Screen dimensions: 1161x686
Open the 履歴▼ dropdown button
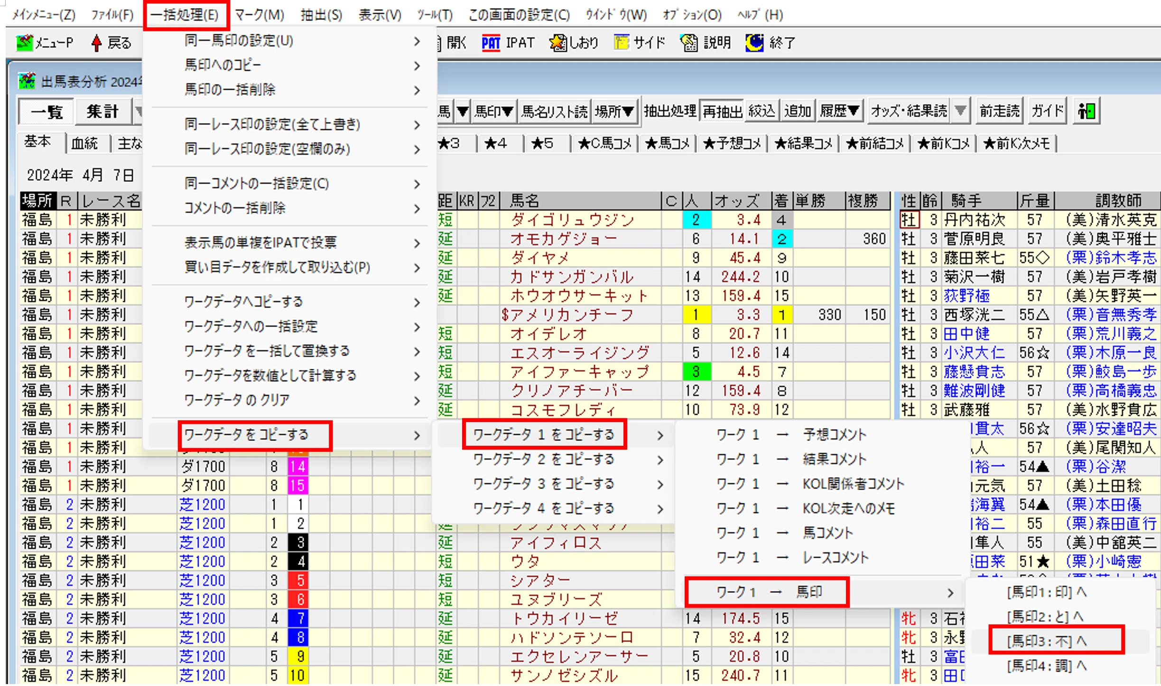pos(840,112)
